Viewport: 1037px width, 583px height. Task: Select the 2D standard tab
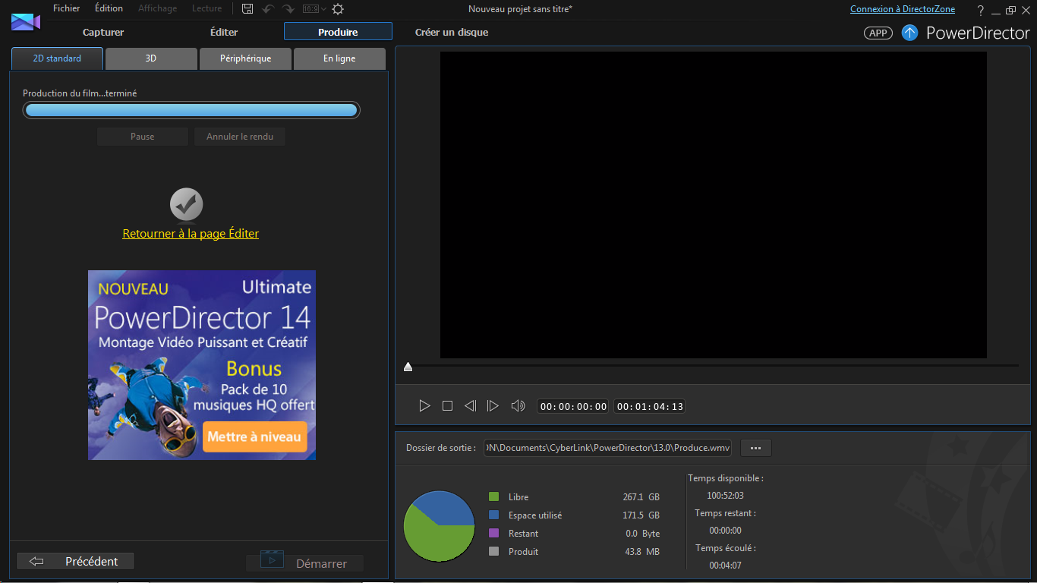[x=57, y=58]
